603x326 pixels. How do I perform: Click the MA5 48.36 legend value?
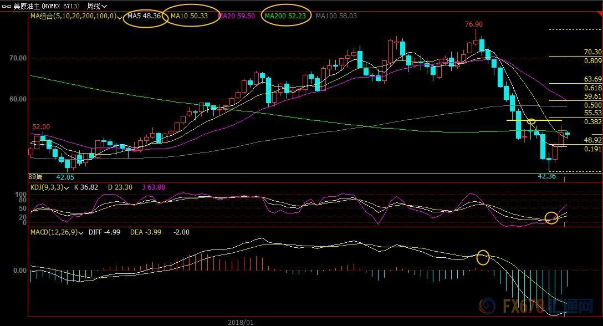144,16
